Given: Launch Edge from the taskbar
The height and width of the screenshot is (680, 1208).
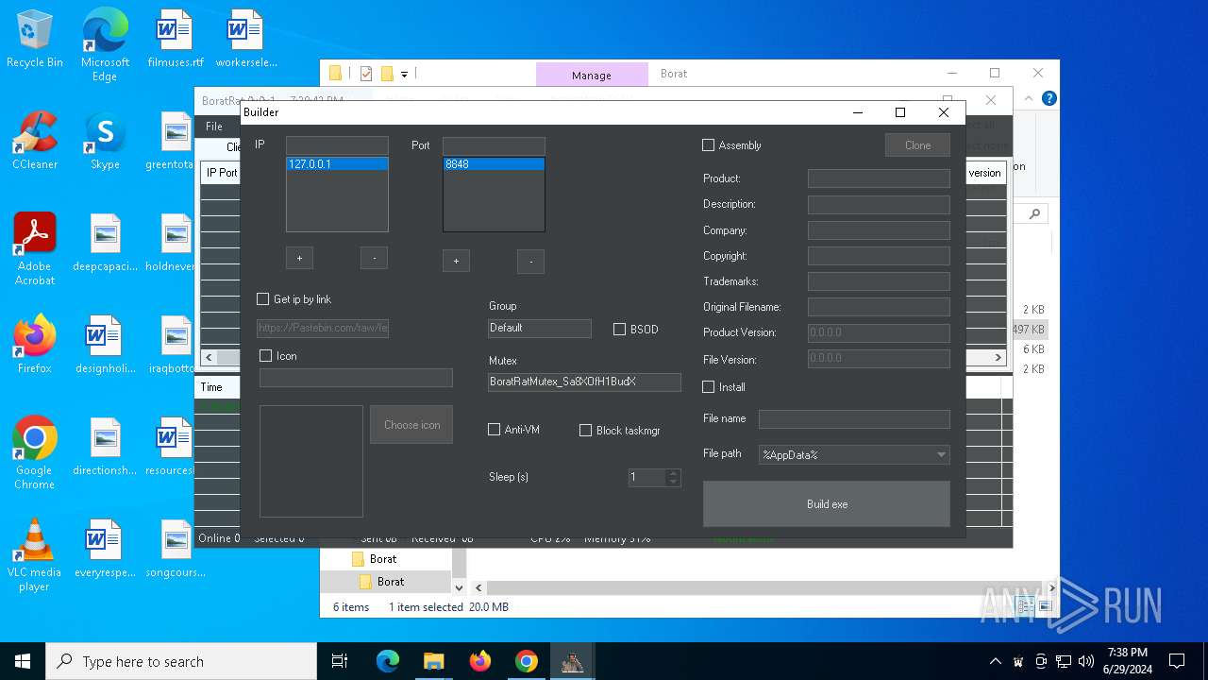Looking at the screenshot, I should 388,661.
